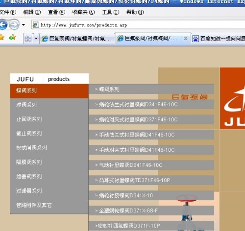Image resolution: width=245 pixels, height=231 pixels.
Task: Open 蜗轮对夹式衬里蝶阀D371F46-10C product
Action: pos(151,119)
